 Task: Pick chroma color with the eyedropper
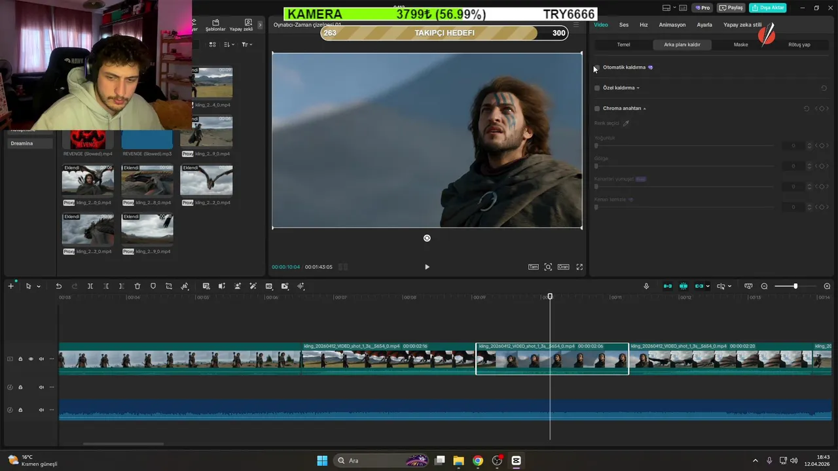click(626, 123)
